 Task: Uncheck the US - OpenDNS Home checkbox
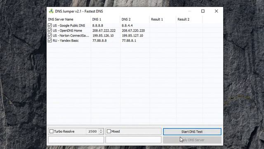[x=49, y=31]
